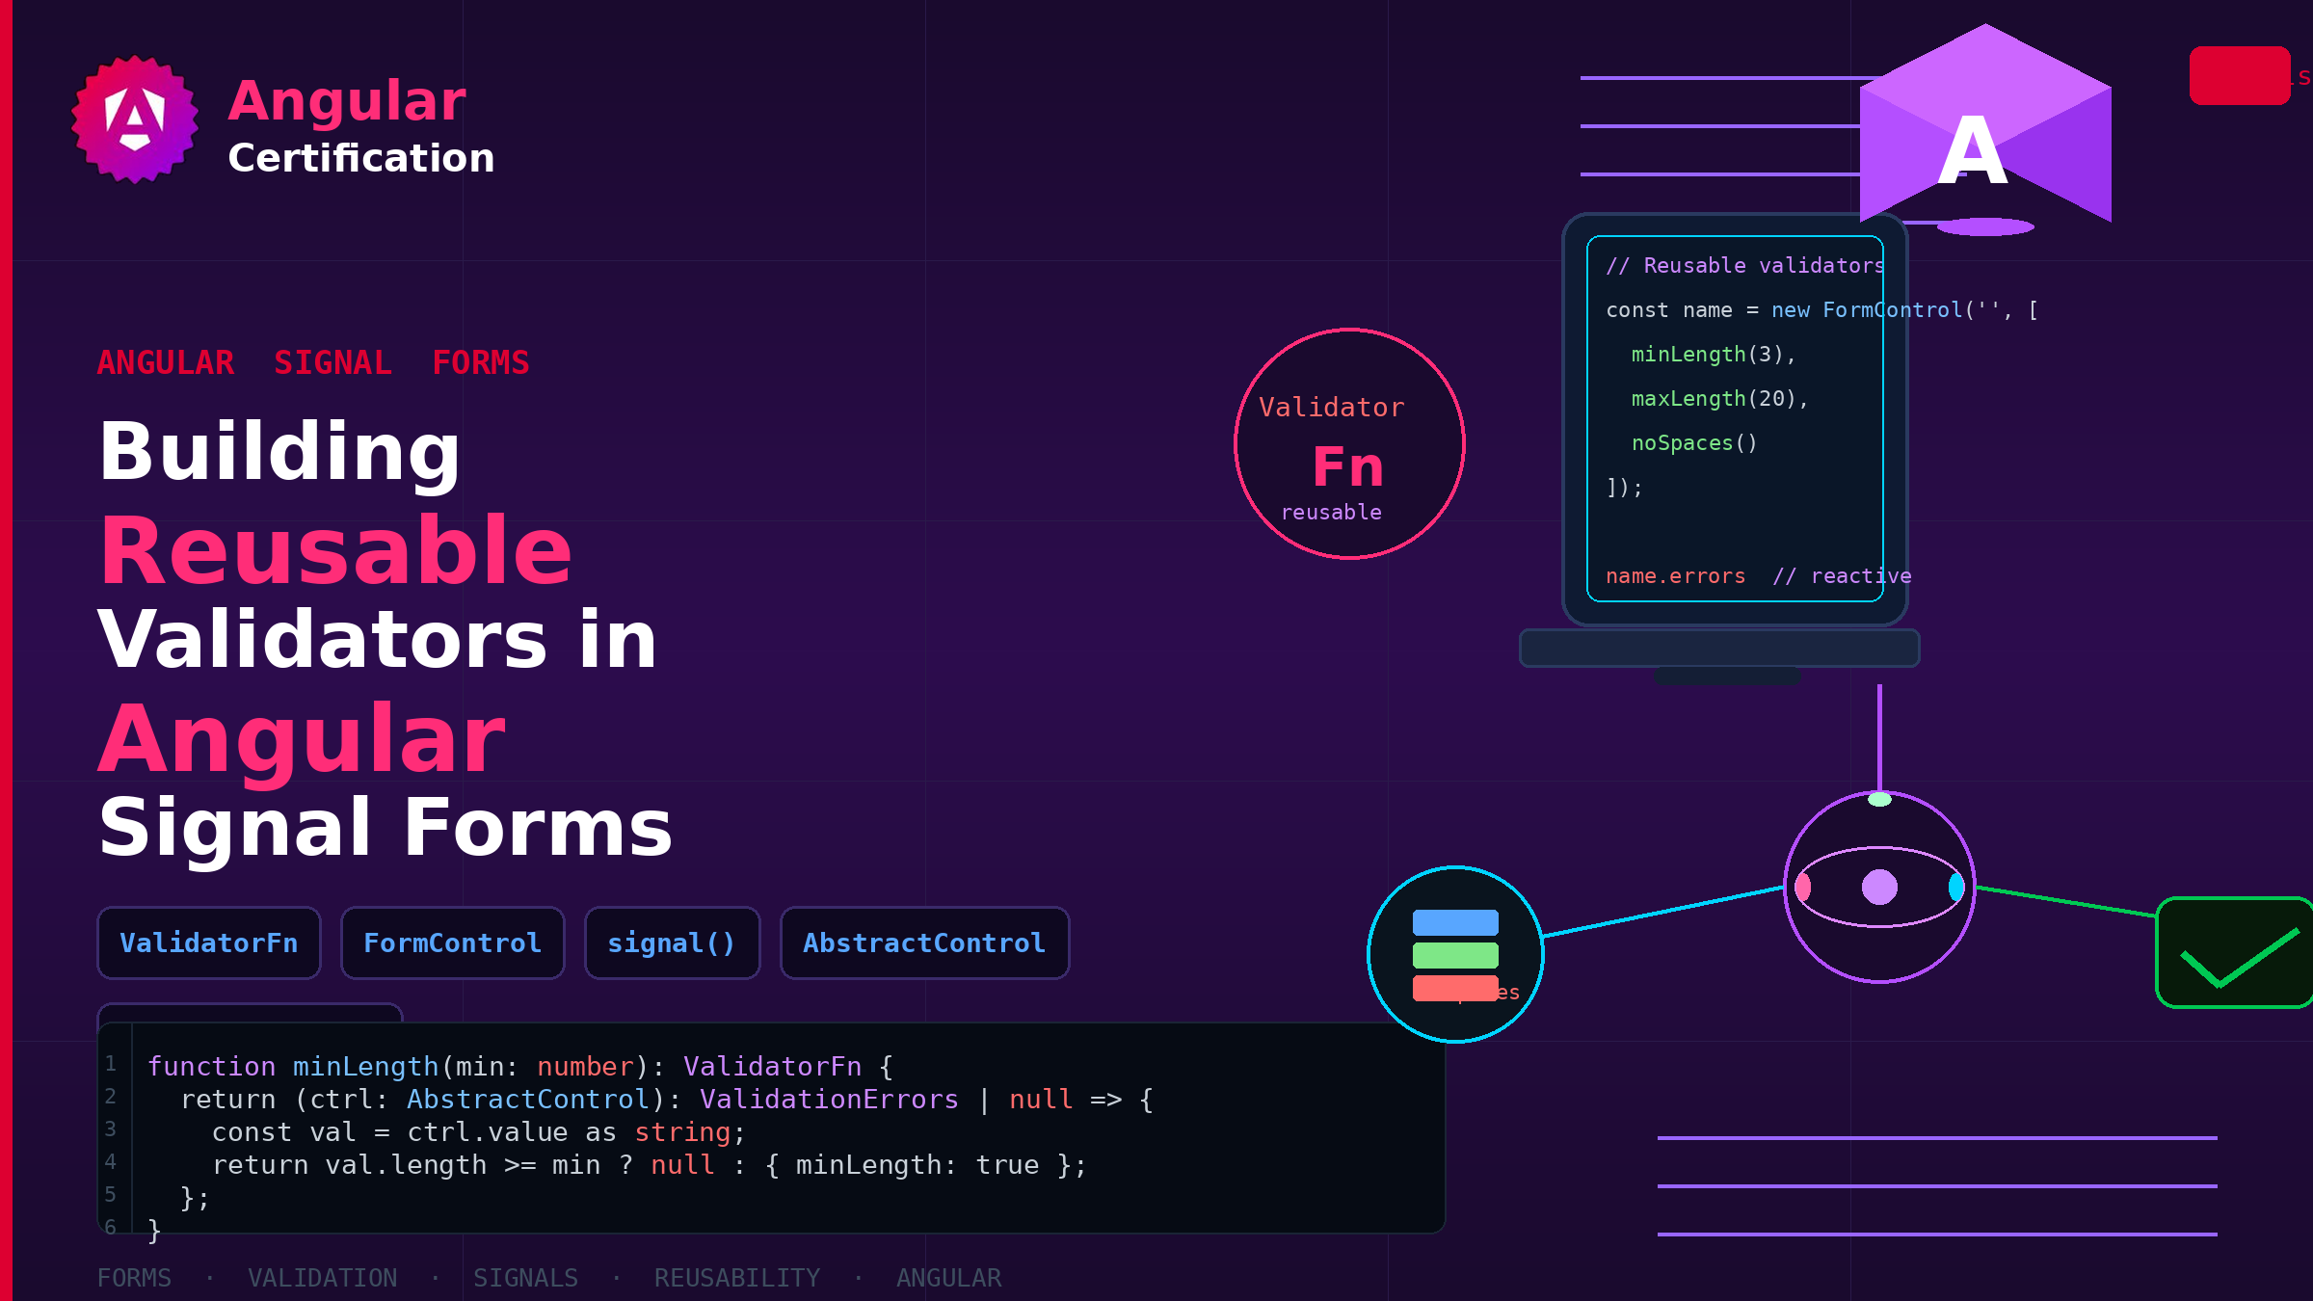Click the VALIDATION footer keyword
Image resolution: width=2313 pixels, height=1301 pixels.
click(322, 1279)
